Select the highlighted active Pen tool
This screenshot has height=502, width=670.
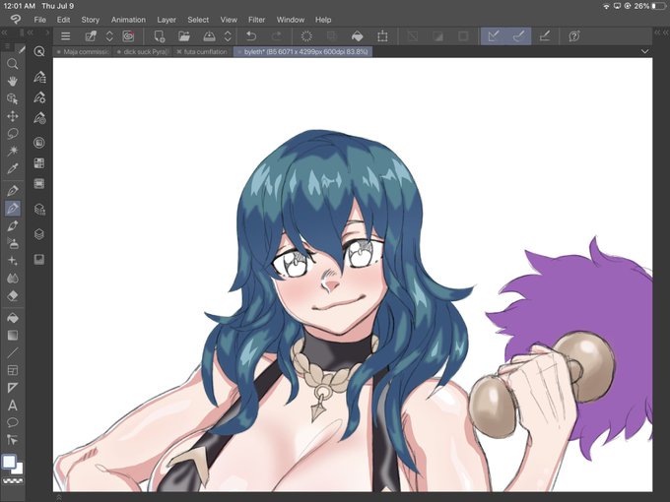[13, 209]
